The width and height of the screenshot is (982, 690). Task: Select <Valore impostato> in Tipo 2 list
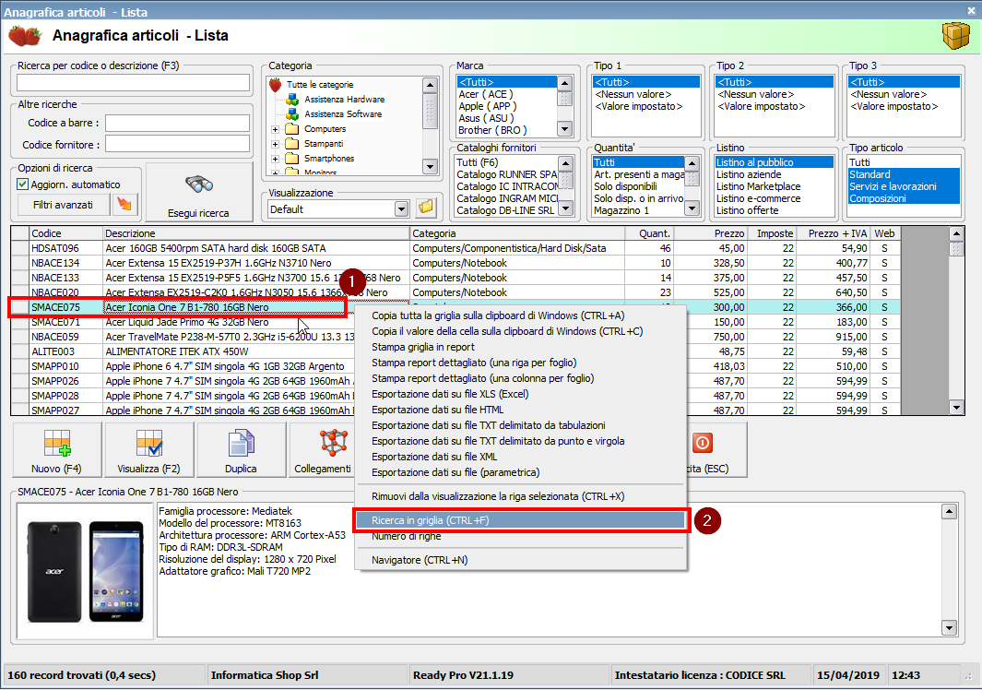761,106
